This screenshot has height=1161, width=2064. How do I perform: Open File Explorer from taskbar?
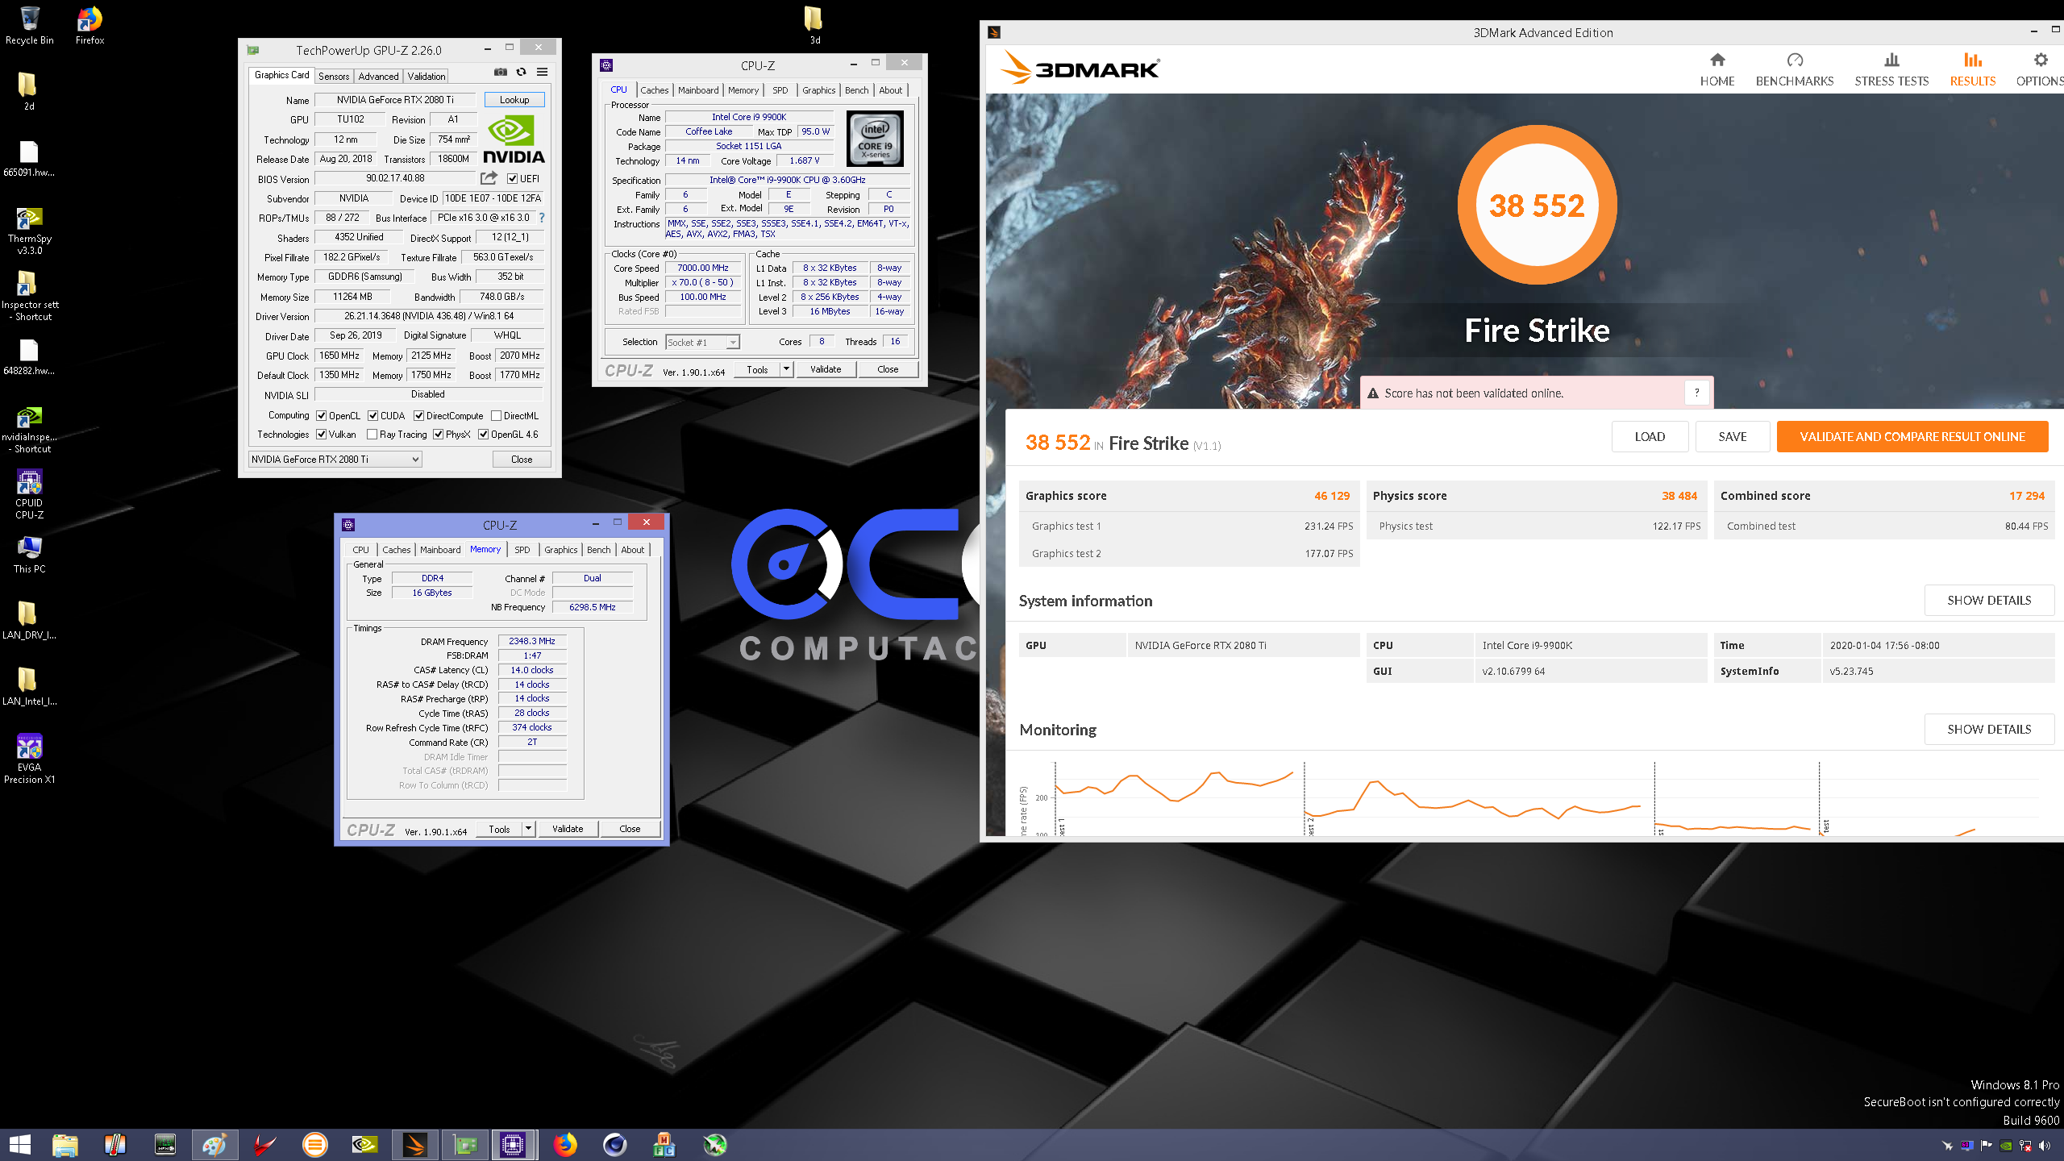pyautogui.click(x=65, y=1145)
